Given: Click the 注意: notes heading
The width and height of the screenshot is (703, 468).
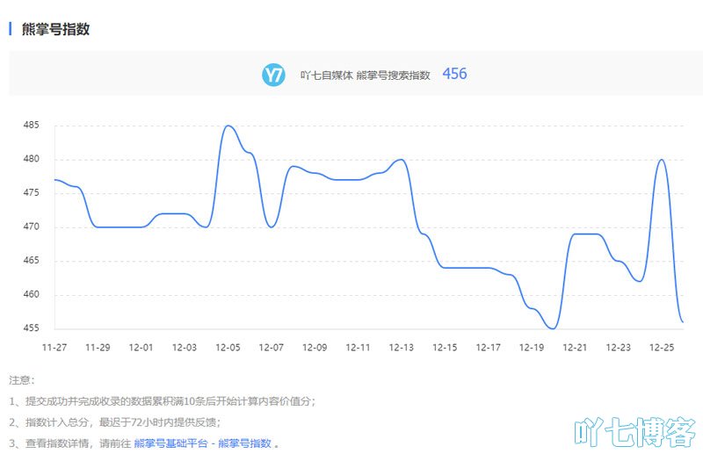Looking at the screenshot, I should coord(21,380).
